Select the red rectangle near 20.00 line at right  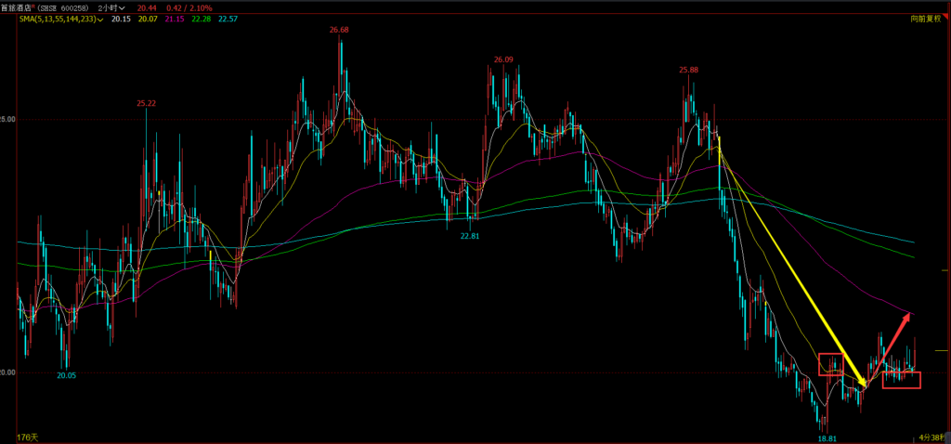[901, 380]
